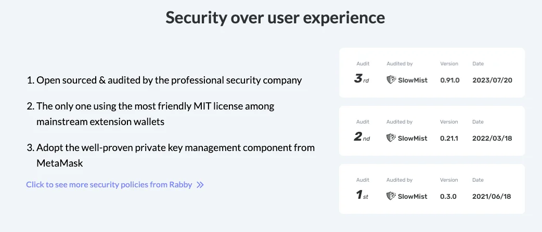Click version 0.91.0 in the audit list
Viewport: 542px width, 232px height.
(x=450, y=80)
